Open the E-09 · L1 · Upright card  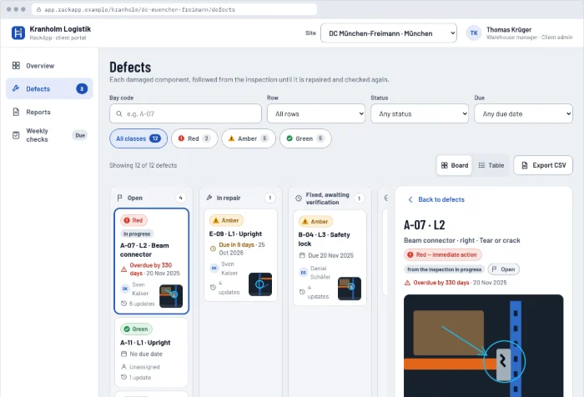point(240,255)
